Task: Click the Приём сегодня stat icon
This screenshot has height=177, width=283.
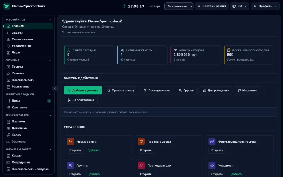Action: click(69, 50)
